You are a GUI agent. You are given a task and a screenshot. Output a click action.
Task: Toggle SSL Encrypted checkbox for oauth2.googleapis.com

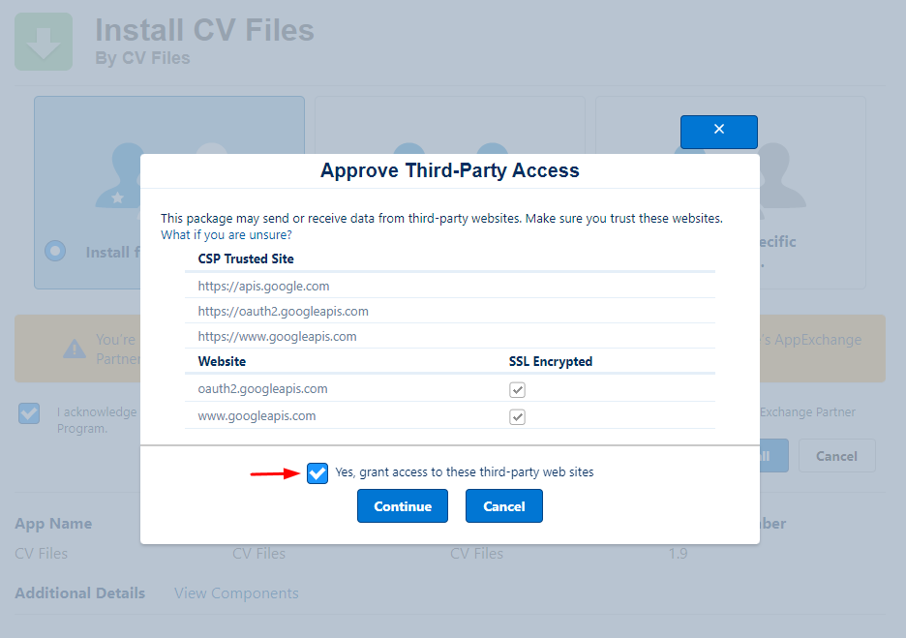[517, 390]
